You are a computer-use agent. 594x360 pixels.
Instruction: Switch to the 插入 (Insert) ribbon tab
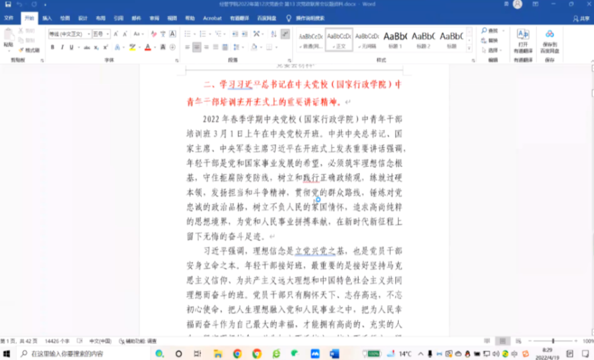pyautogui.click(x=47, y=18)
